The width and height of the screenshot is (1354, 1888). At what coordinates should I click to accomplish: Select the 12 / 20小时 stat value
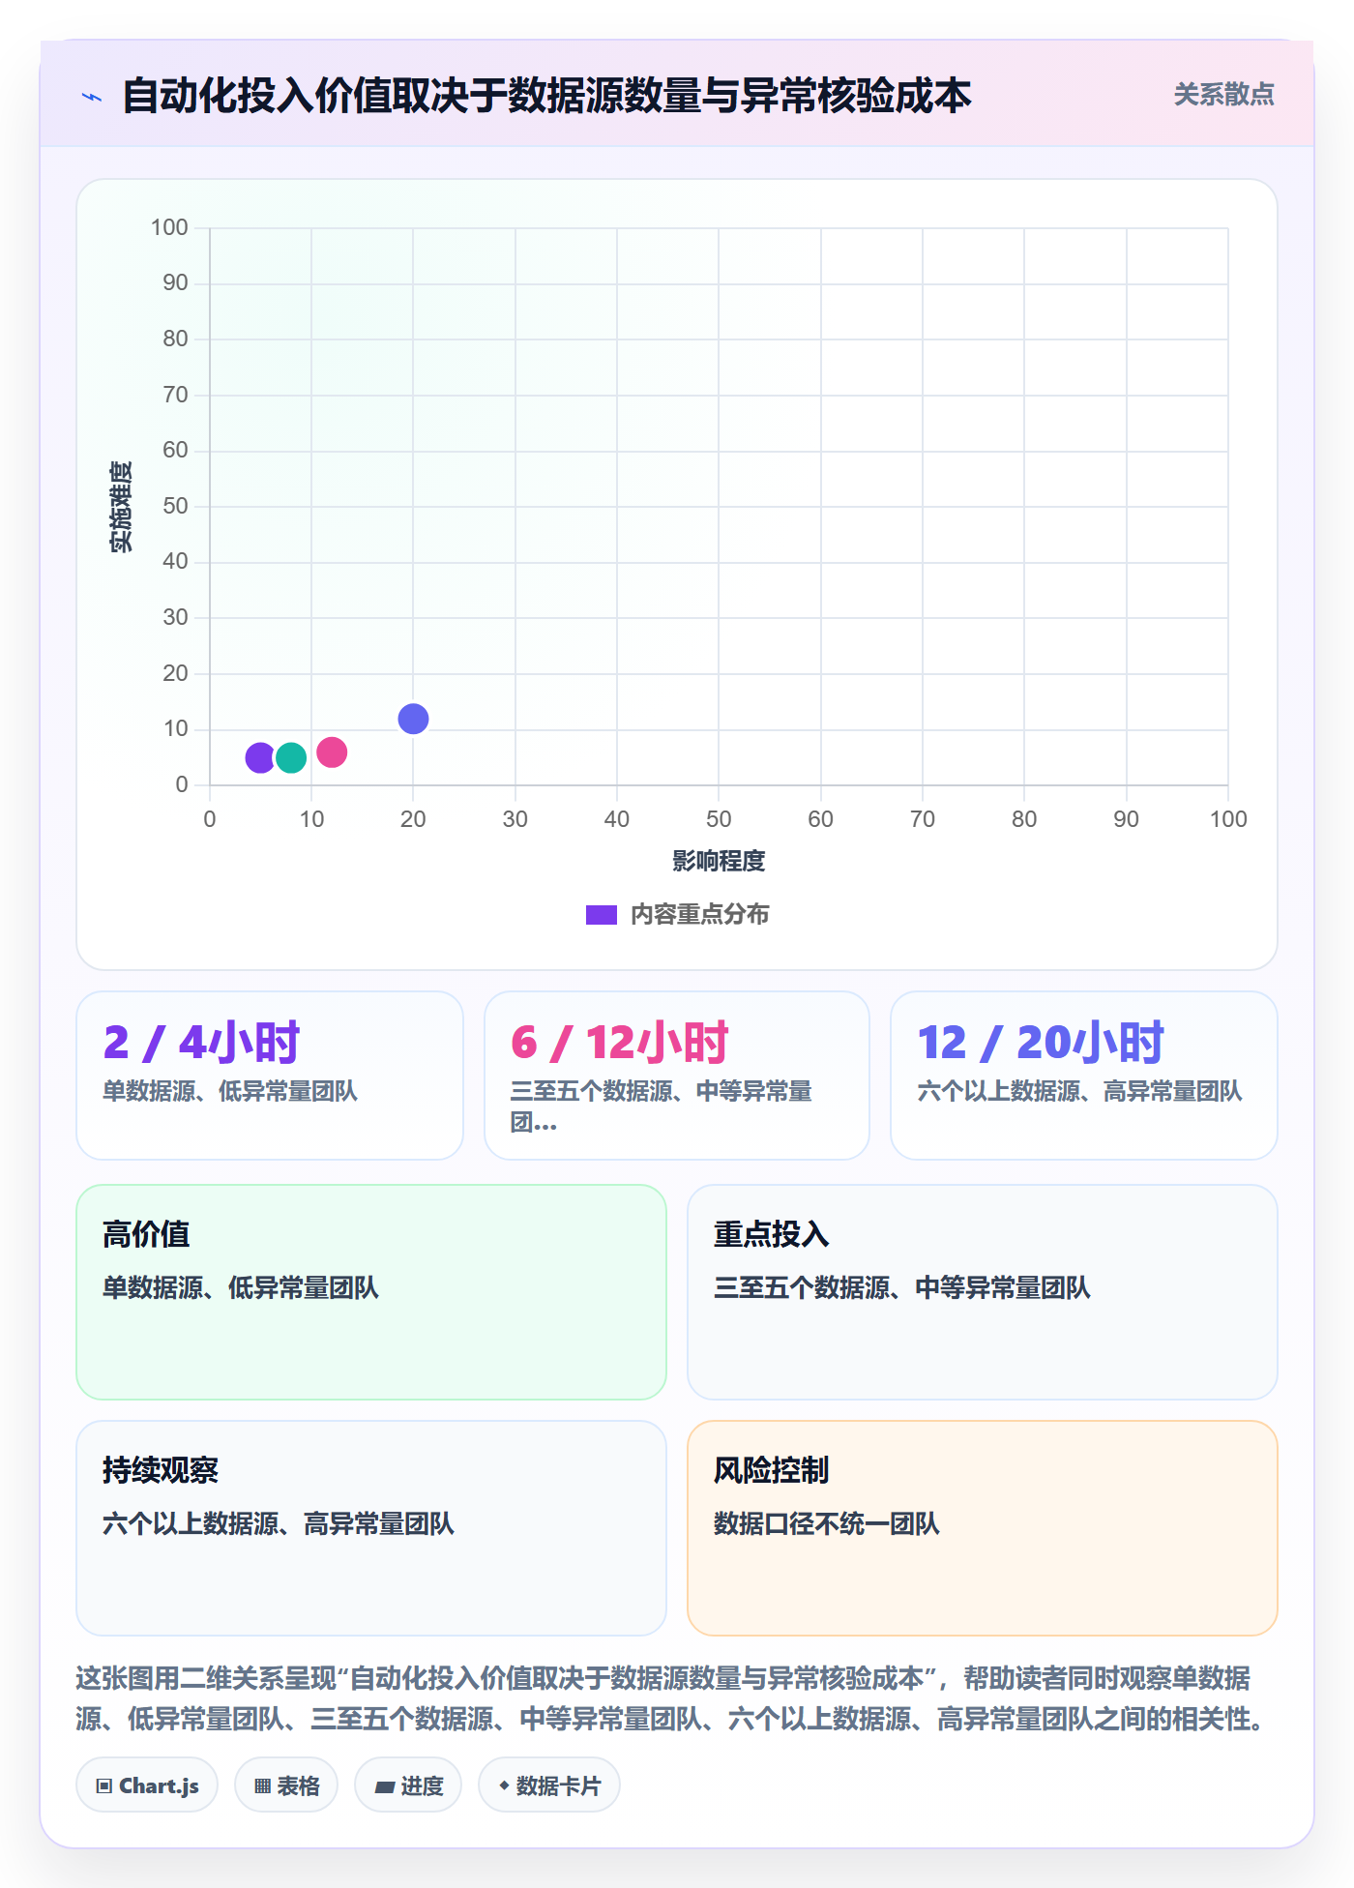pos(1041,1043)
